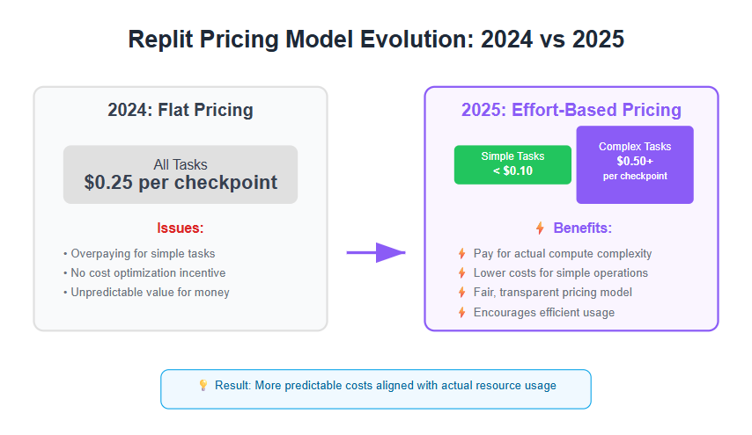Click lightning icon beside Lower costs line
The image size is (752, 435).
pos(461,273)
